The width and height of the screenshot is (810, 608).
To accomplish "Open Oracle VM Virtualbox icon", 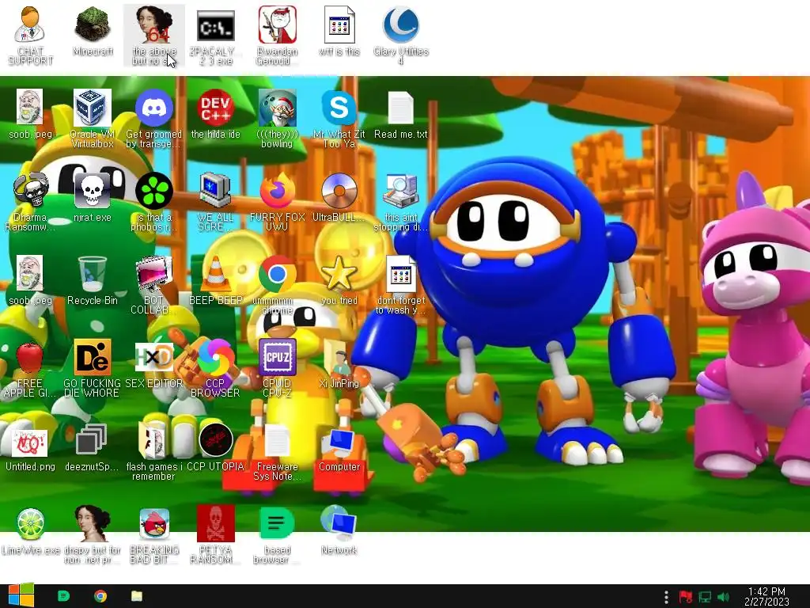I will (93, 108).
